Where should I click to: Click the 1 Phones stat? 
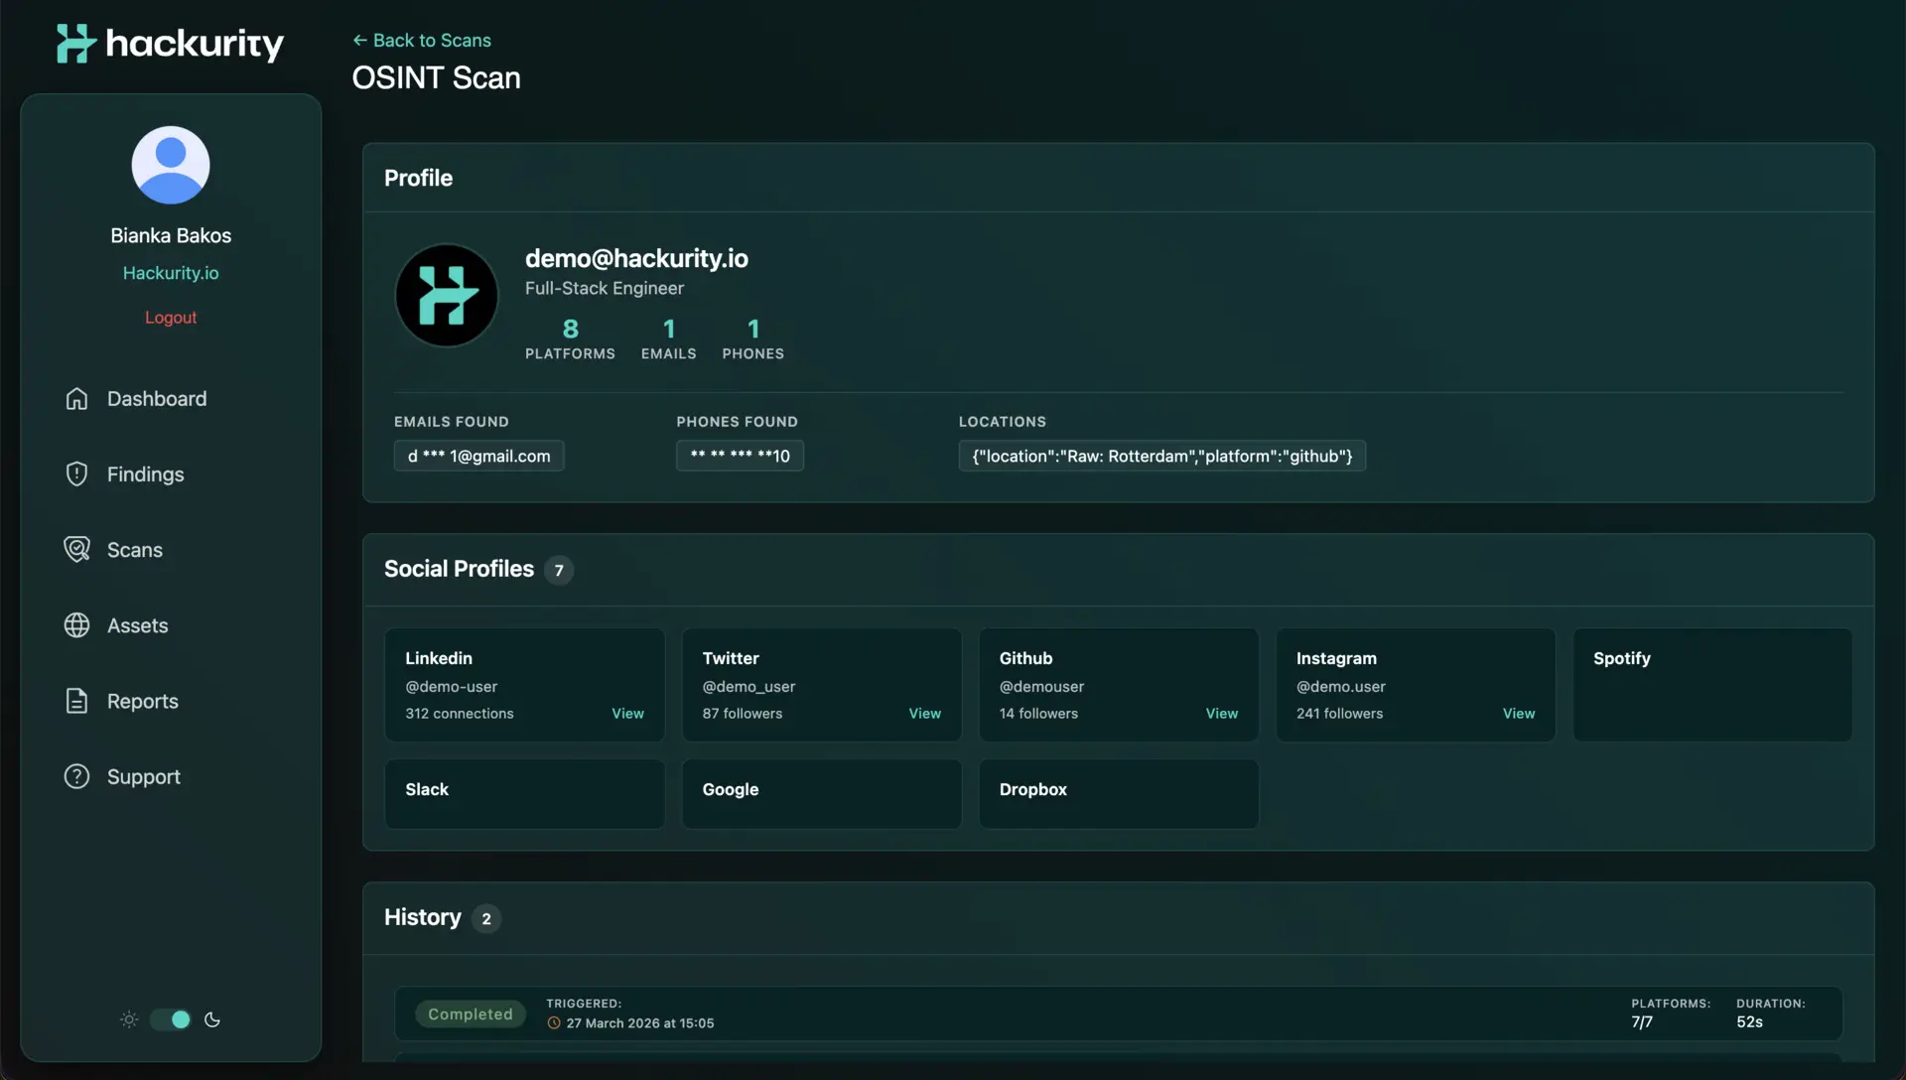[752, 338]
